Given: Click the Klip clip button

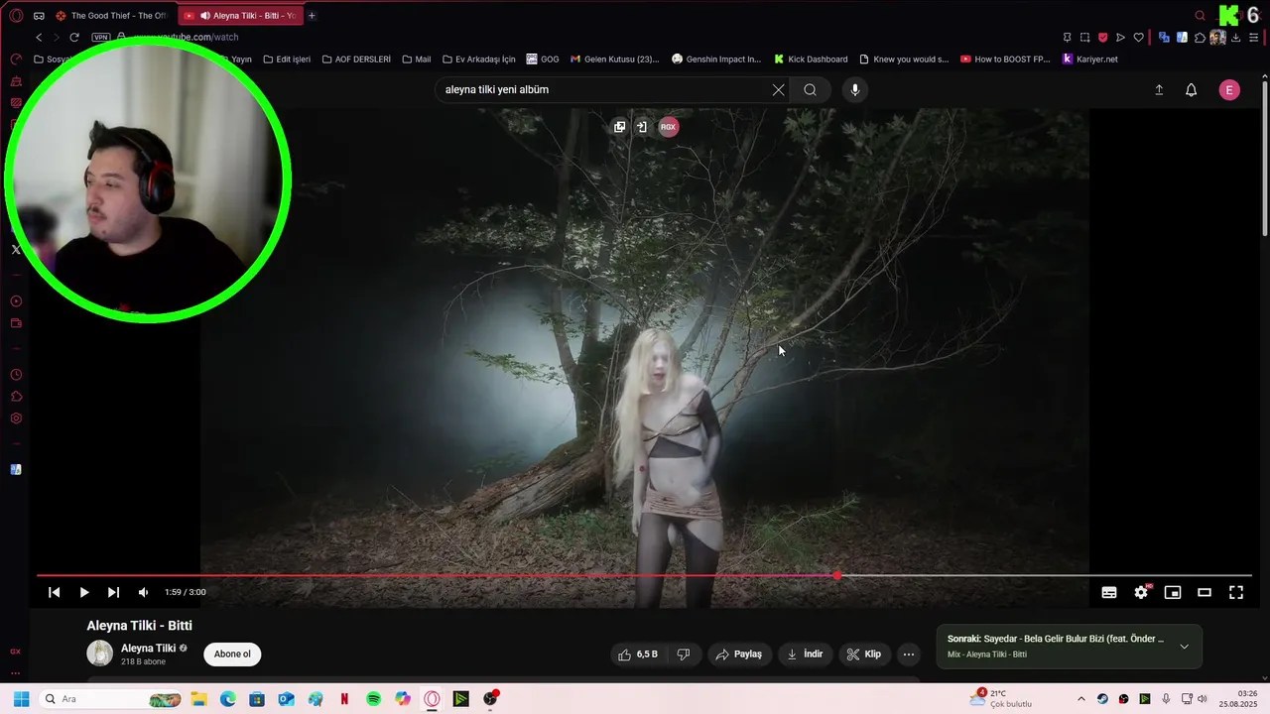Looking at the screenshot, I should click(x=864, y=654).
